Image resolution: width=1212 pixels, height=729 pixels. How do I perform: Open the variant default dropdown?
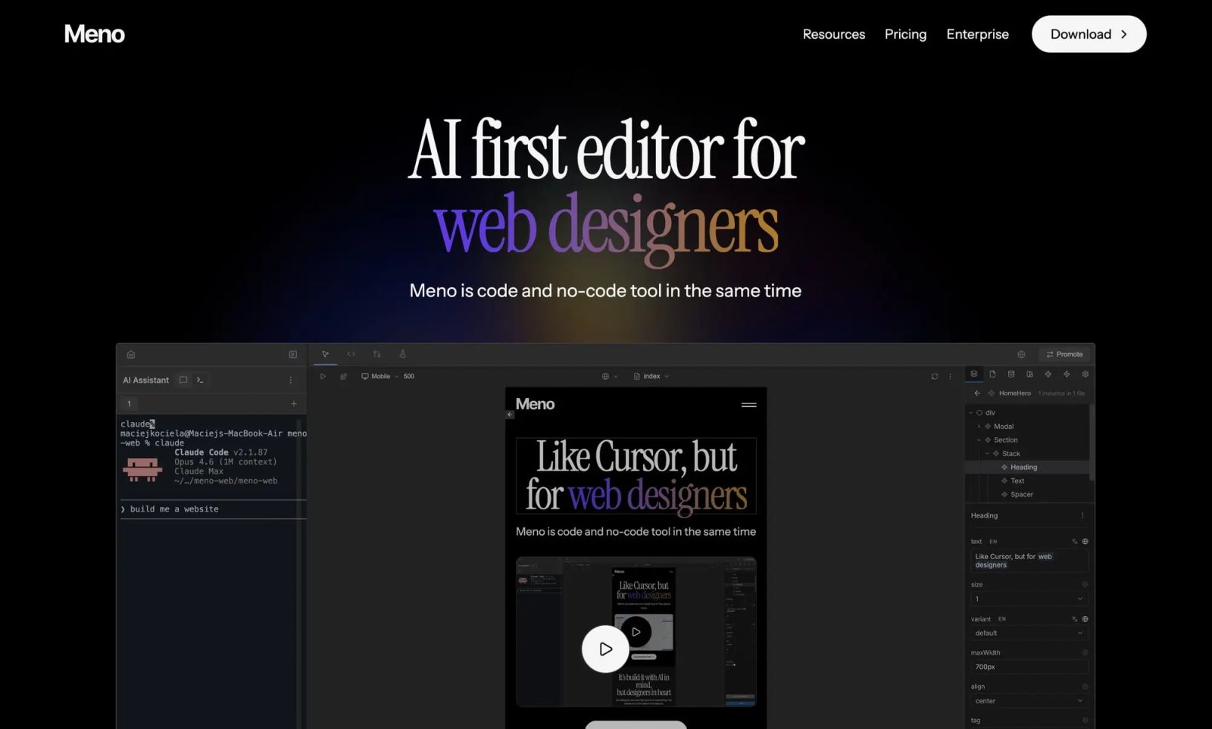1029,633
